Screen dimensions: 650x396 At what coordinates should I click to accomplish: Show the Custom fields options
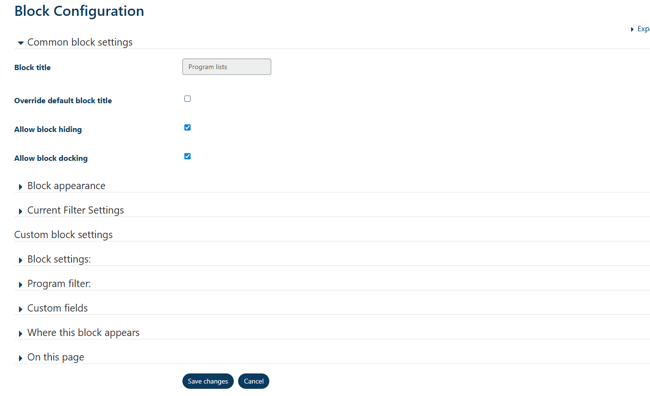[x=57, y=308]
